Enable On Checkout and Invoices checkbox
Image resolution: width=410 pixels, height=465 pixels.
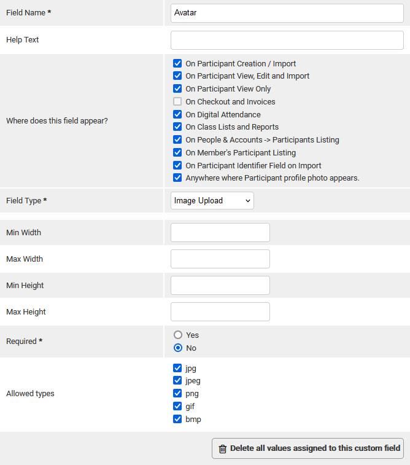pos(177,101)
